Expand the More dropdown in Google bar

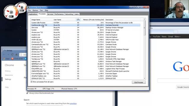177,37
